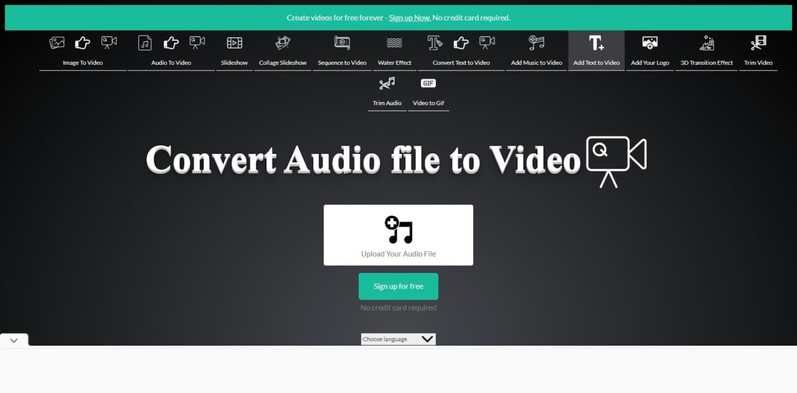
Task: Click the camera icon in Convert Text to Video
Action: [487, 43]
